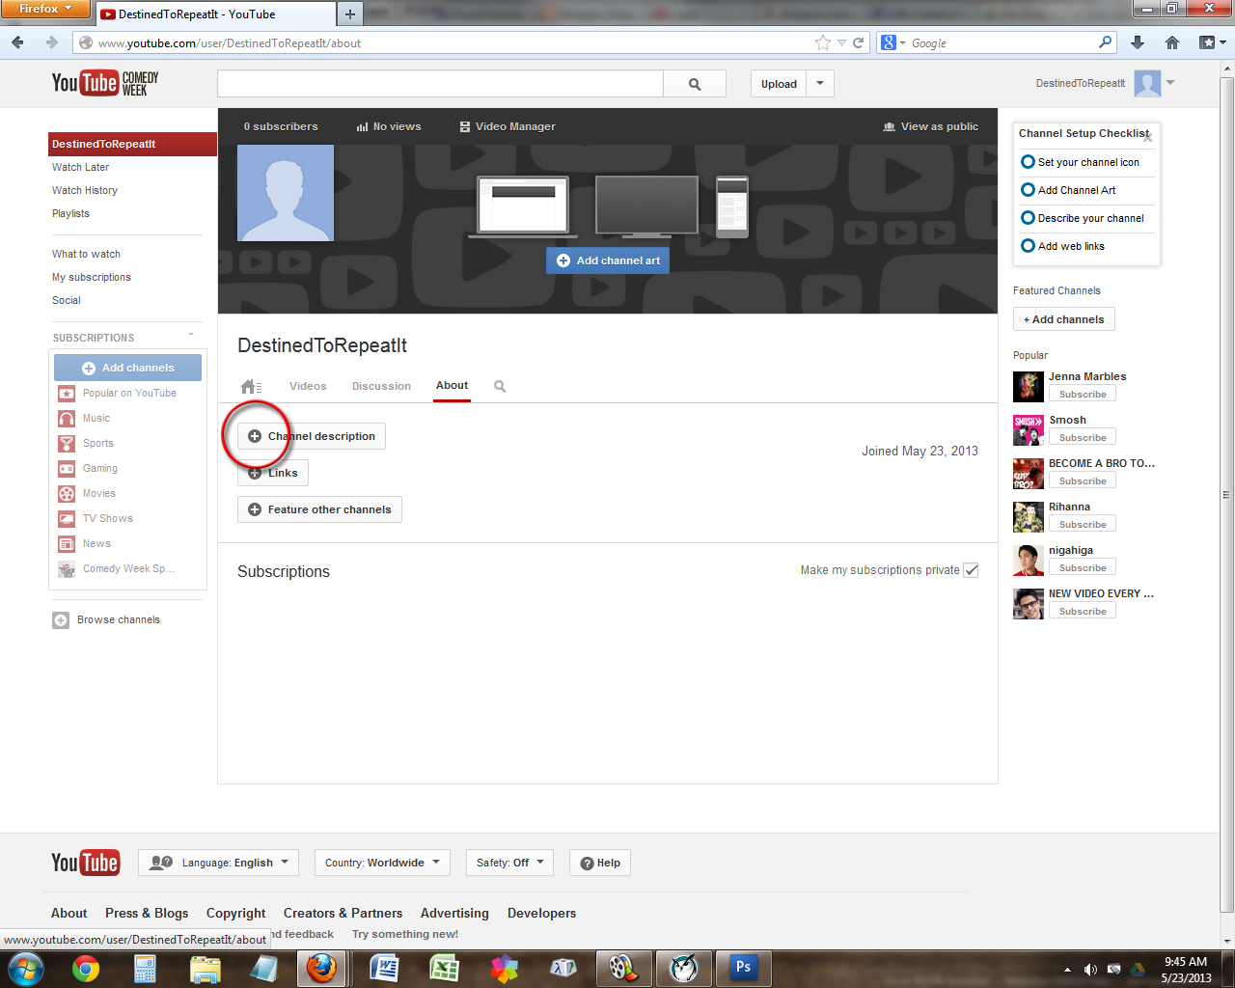Click the YouTube Comedy Week logo
This screenshot has width=1235, height=988.
click(104, 83)
